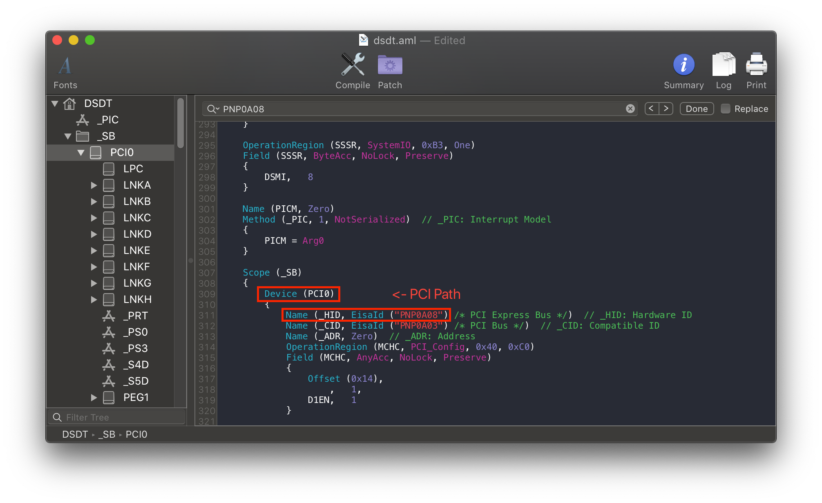
Task: Open the Patch folder icon
Action: click(390, 65)
